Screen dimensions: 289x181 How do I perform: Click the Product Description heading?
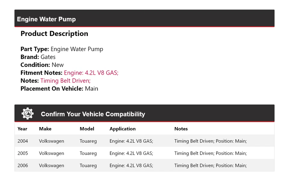coord(54,34)
